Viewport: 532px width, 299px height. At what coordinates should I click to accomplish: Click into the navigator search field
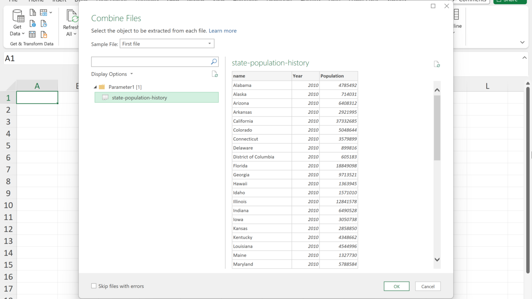(150, 62)
